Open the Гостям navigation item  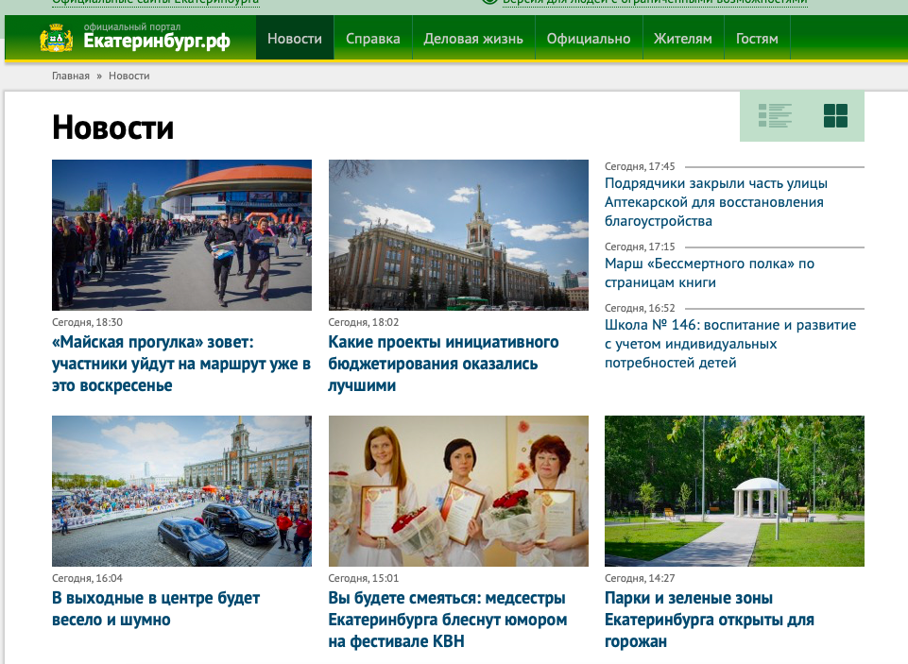757,39
